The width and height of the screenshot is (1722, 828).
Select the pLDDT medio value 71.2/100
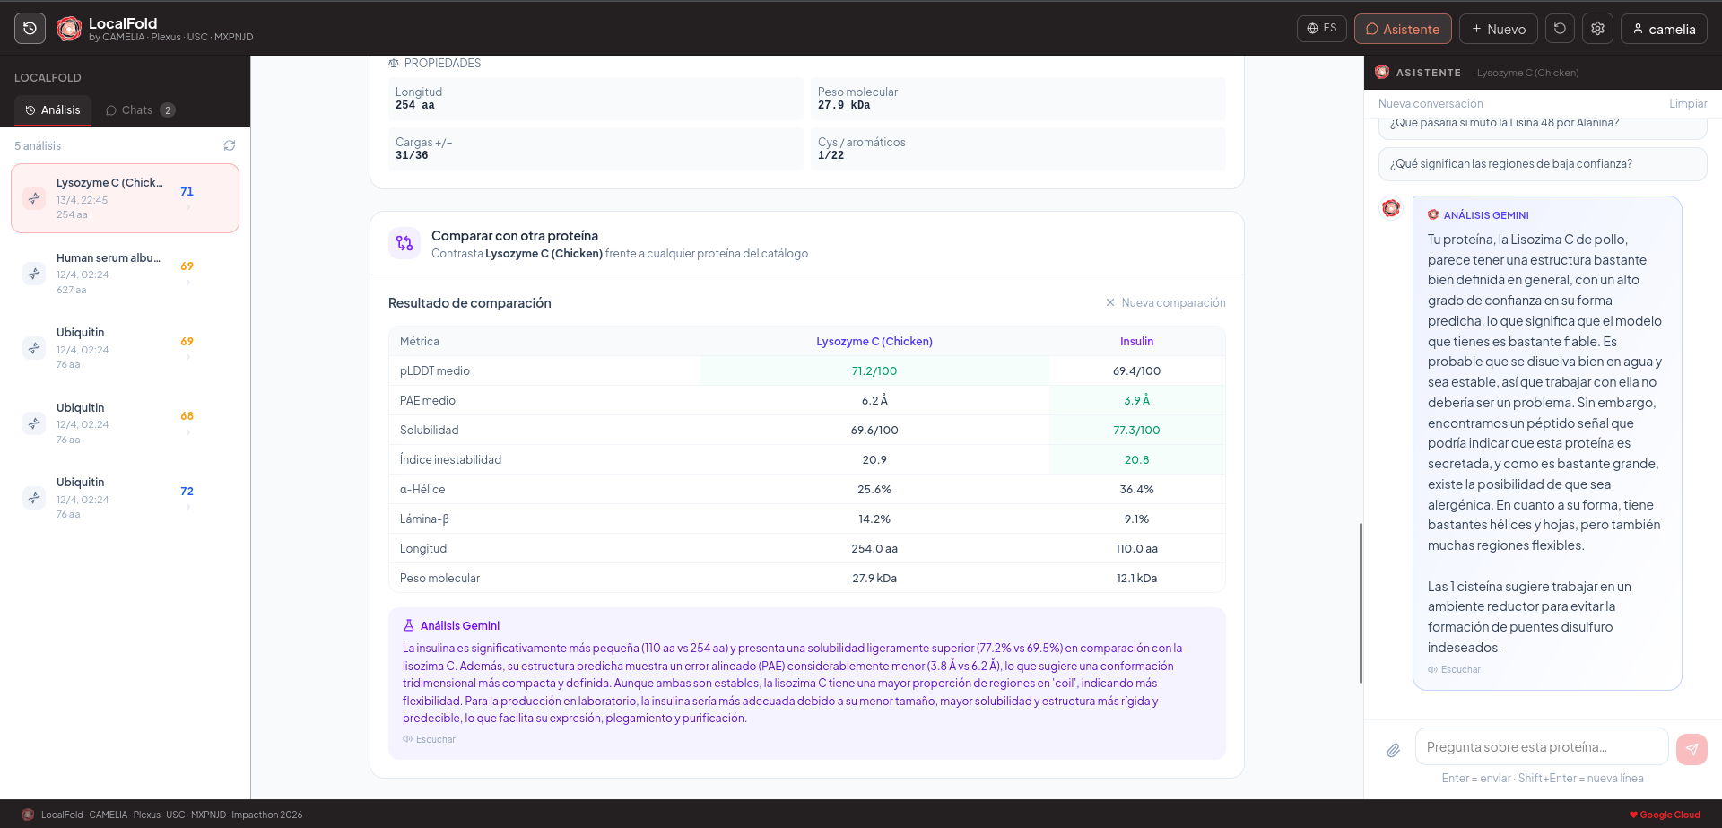874,371
